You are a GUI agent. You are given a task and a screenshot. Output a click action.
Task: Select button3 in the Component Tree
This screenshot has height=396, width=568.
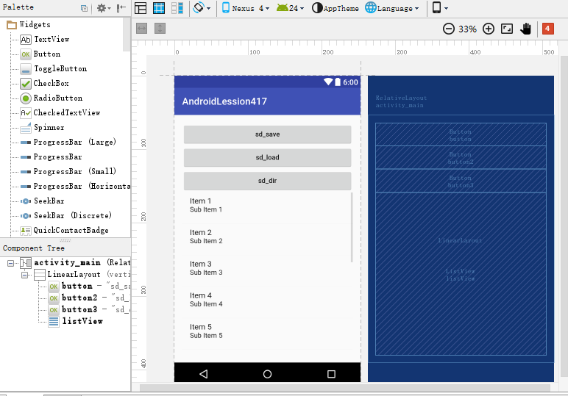pos(89,309)
